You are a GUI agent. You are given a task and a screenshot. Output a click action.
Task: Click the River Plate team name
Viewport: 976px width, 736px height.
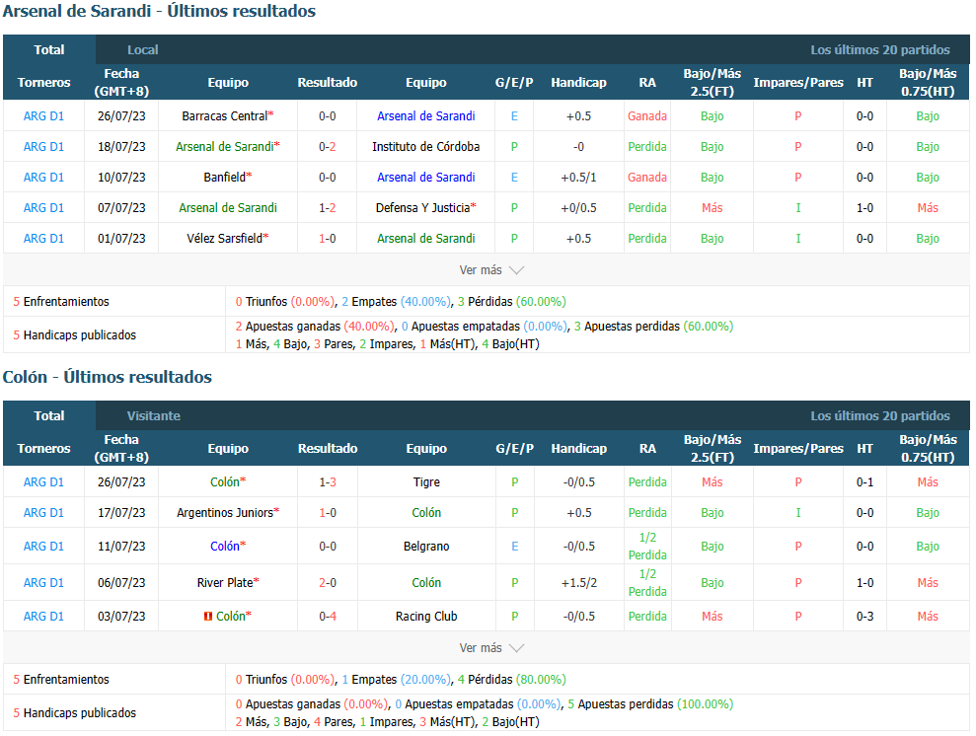tap(225, 583)
